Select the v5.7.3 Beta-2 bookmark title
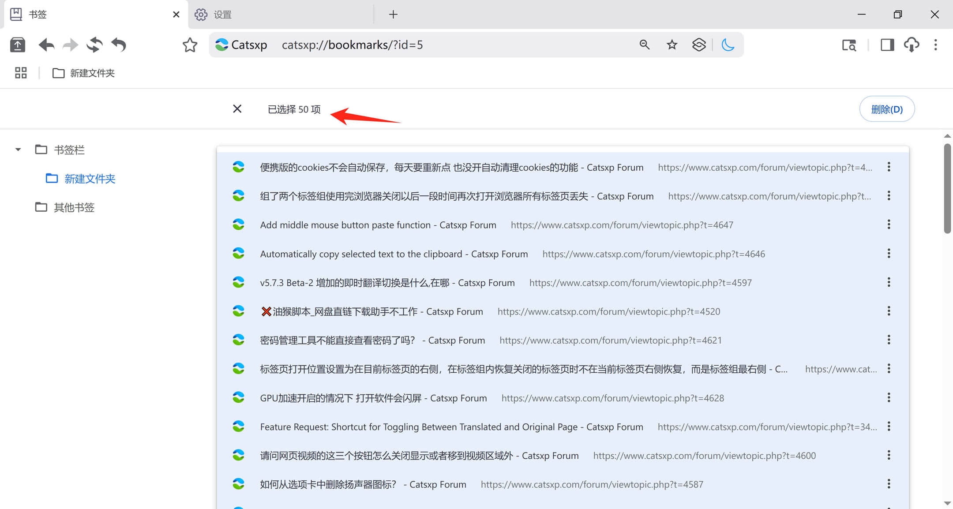This screenshot has height=509, width=953. coord(387,283)
